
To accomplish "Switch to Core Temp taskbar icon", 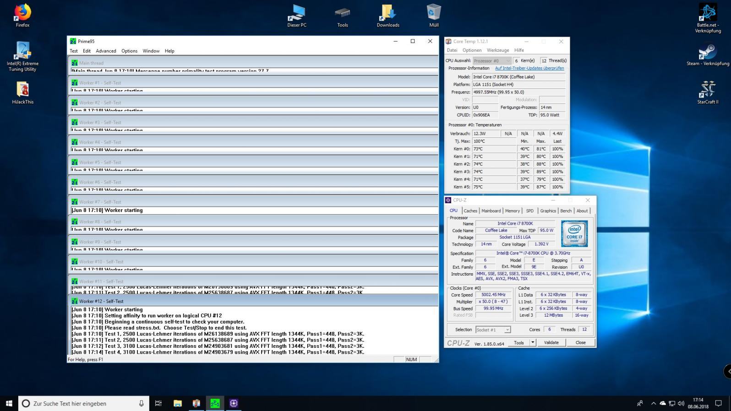I will point(196,403).
